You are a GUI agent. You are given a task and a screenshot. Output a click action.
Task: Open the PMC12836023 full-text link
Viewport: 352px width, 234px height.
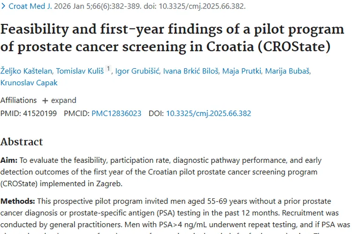pyautogui.click(x=116, y=113)
